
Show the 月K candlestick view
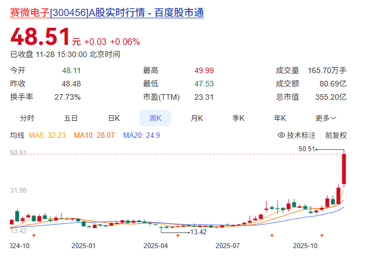[x=197, y=118]
